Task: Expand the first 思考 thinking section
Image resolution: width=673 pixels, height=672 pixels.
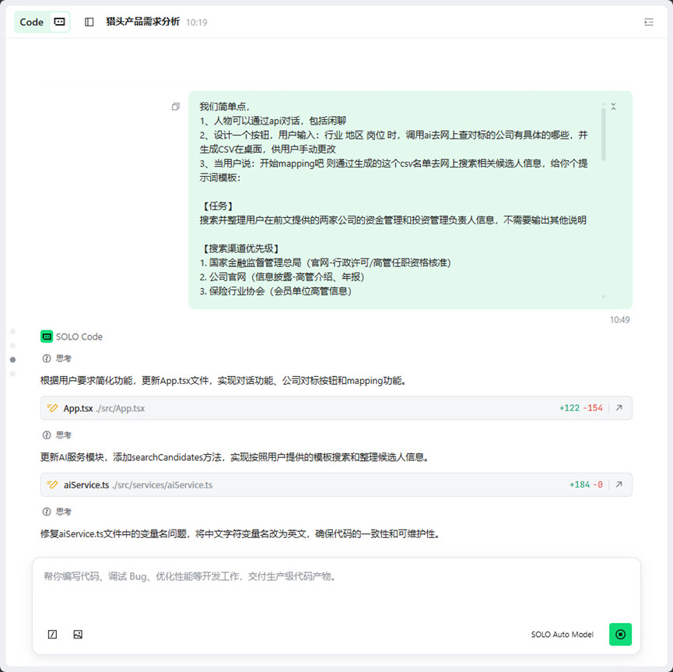Action: click(57, 359)
